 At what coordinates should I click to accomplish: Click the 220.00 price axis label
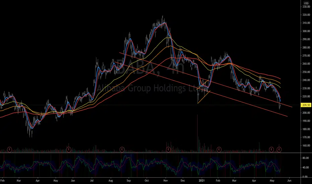tap(306, 96)
